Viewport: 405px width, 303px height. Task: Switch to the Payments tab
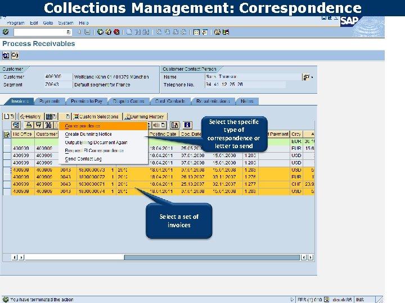(49, 101)
